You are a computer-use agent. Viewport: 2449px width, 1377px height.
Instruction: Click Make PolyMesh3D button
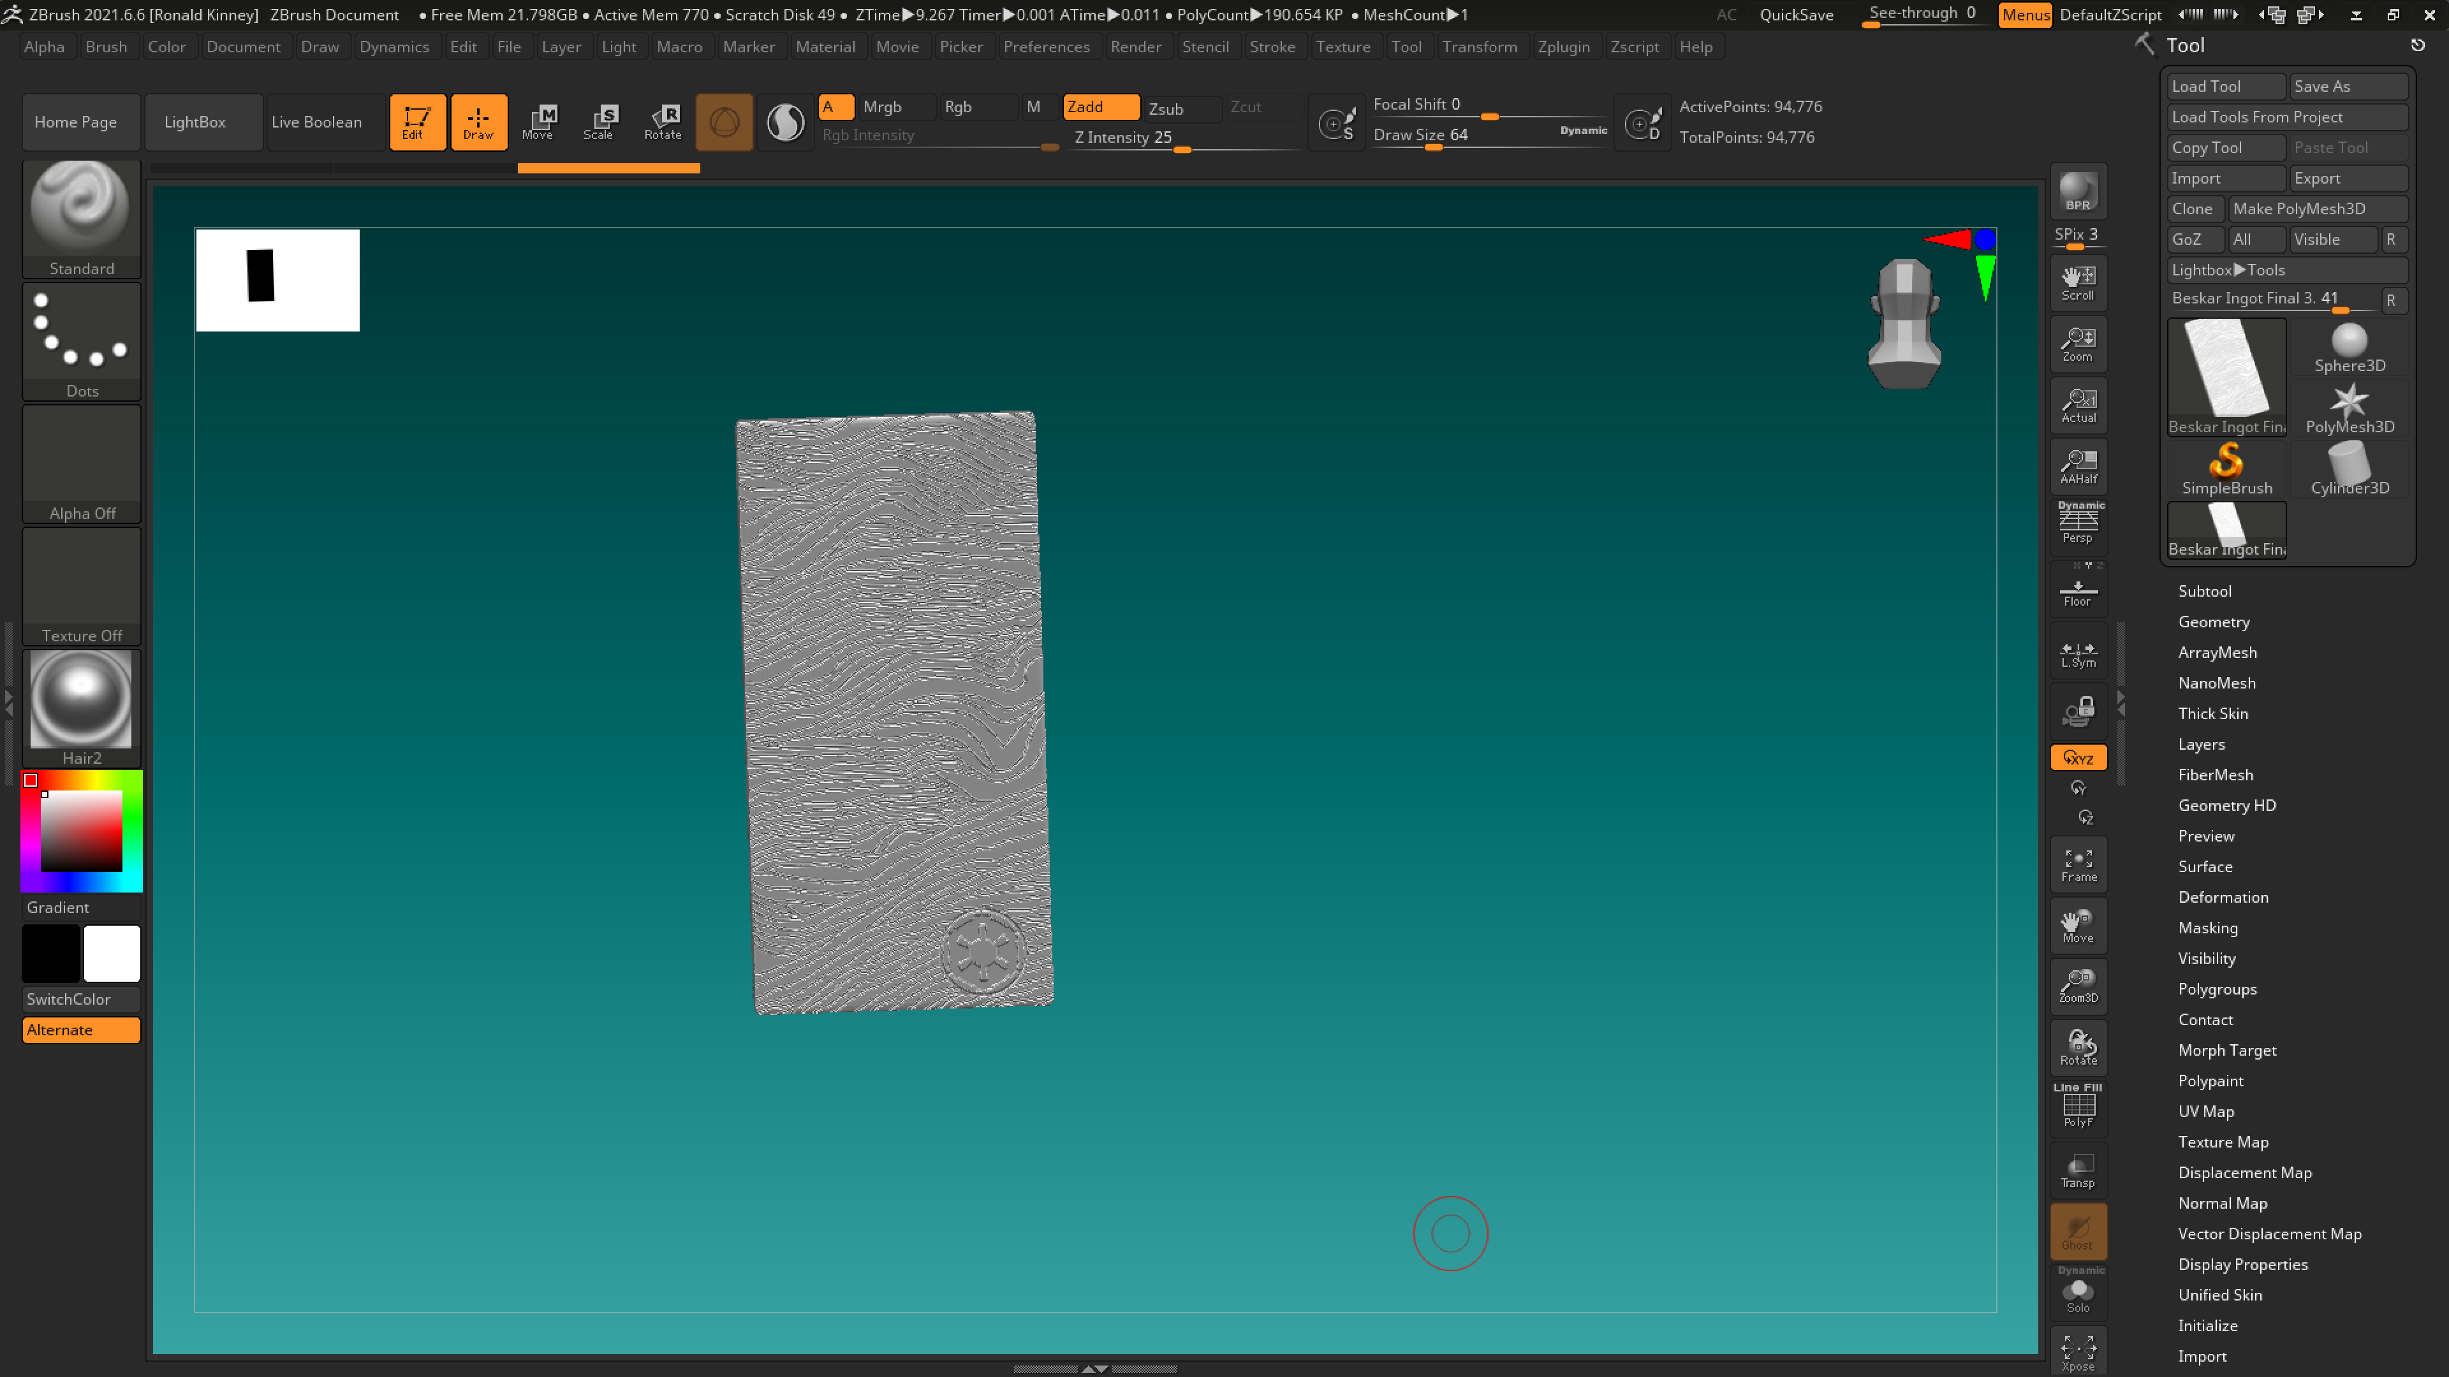point(2318,208)
